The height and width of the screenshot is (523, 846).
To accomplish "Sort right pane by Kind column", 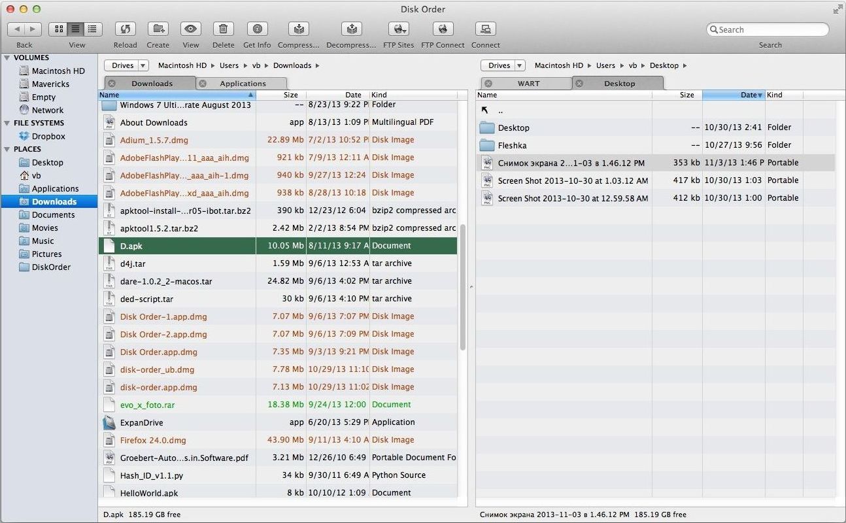I will (x=785, y=95).
